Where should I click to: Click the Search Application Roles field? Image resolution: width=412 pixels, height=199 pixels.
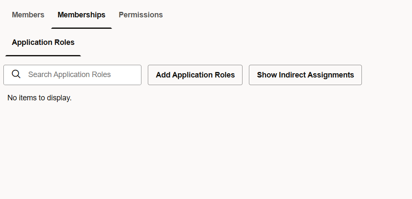point(81,75)
